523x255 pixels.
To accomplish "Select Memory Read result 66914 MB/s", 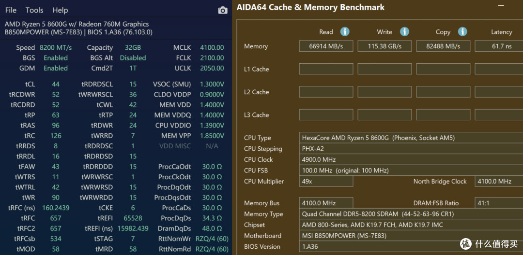I will [x=326, y=46].
